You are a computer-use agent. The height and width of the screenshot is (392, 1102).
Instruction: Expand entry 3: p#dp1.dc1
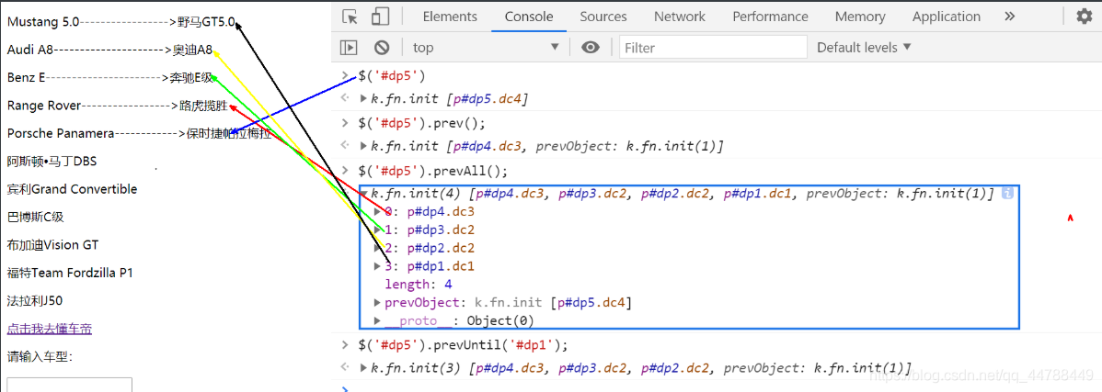[378, 266]
